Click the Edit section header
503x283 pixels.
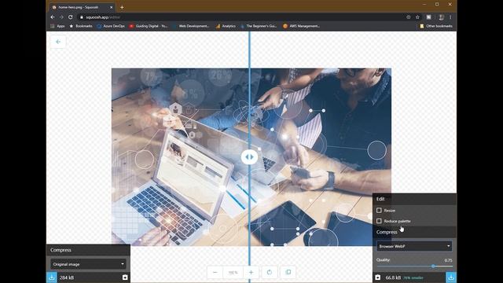click(x=414, y=199)
